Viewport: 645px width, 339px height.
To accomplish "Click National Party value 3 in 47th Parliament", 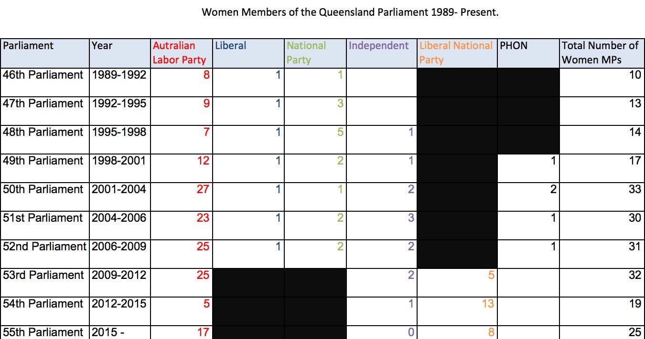I will (x=340, y=103).
